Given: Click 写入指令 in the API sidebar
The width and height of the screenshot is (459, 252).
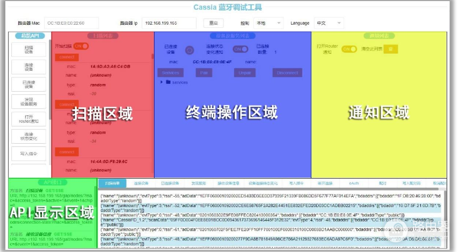Looking at the screenshot, I should point(28,154).
